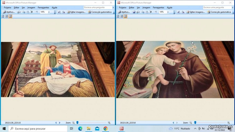This screenshot has width=235, height=132.
Task: Open Picture Manager from the taskbar
Action: tap(122, 129)
